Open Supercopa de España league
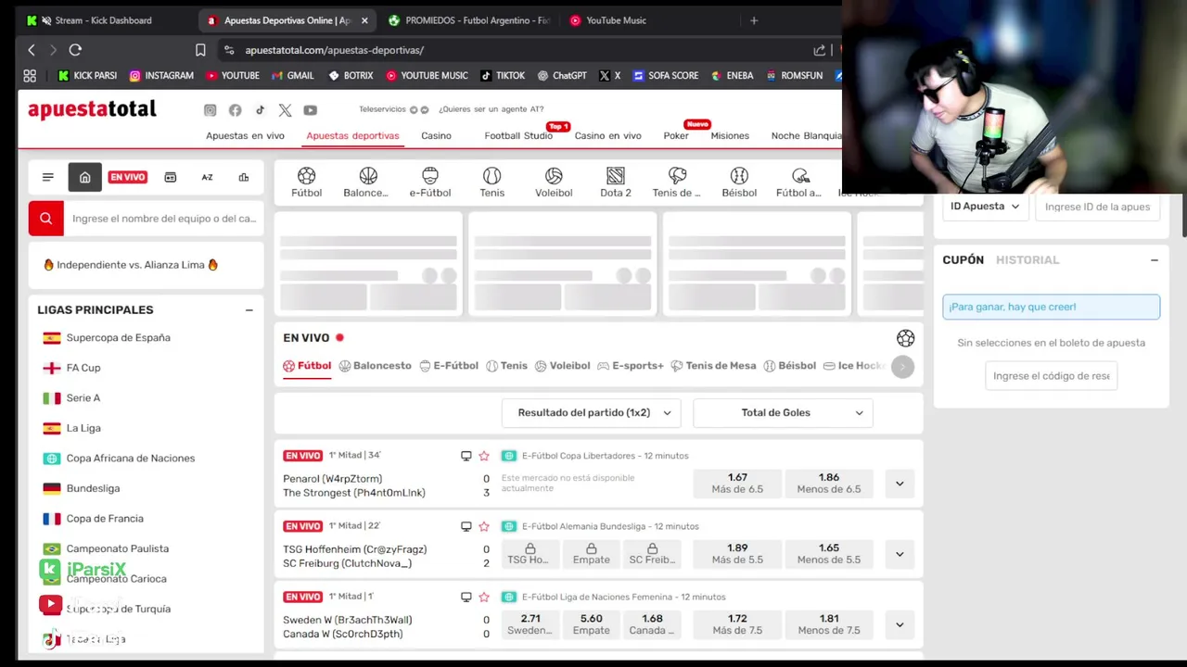This screenshot has width=1187, height=667. (119, 338)
